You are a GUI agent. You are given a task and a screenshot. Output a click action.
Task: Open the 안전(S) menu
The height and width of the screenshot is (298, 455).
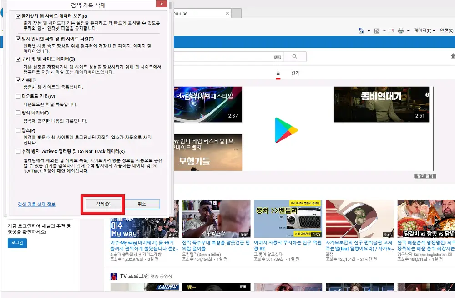click(x=447, y=30)
